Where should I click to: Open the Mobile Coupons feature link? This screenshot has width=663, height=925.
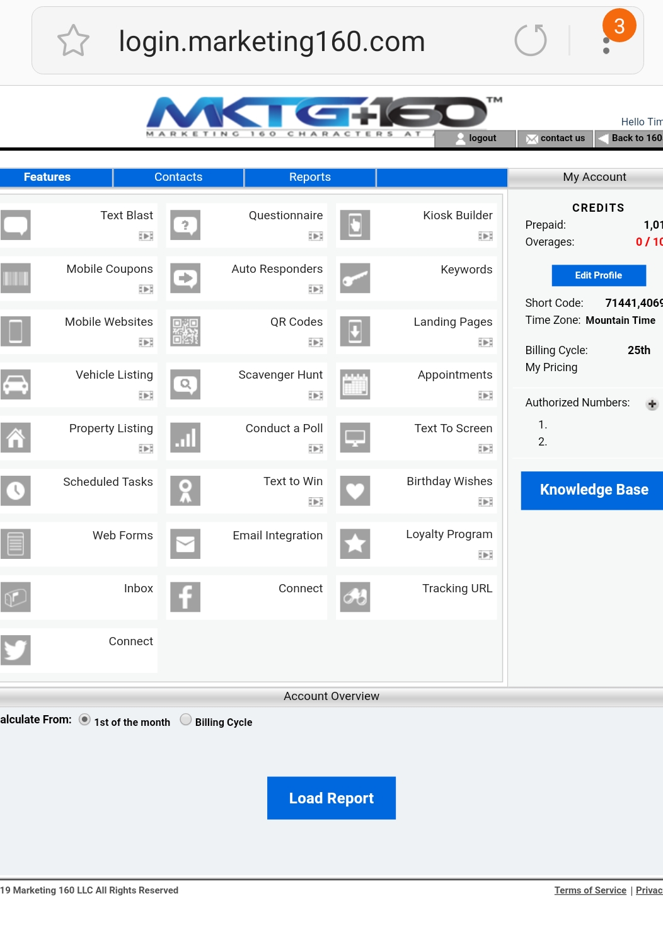click(x=110, y=269)
